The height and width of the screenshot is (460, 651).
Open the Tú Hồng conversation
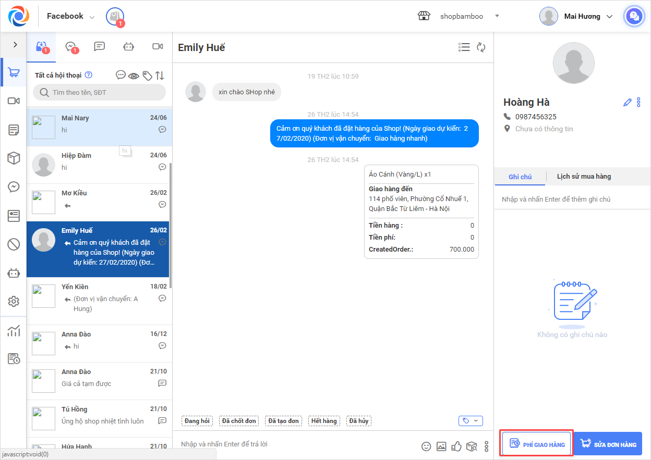click(99, 419)
